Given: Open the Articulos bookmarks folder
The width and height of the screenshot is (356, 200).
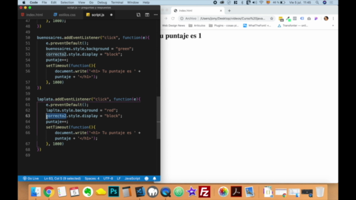Looking at the screenshot, I should 197,26.
